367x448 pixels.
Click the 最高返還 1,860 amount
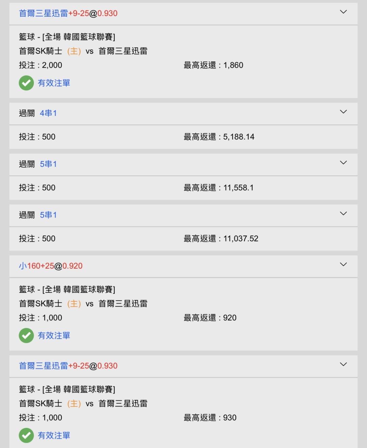(x=233, y=65)
